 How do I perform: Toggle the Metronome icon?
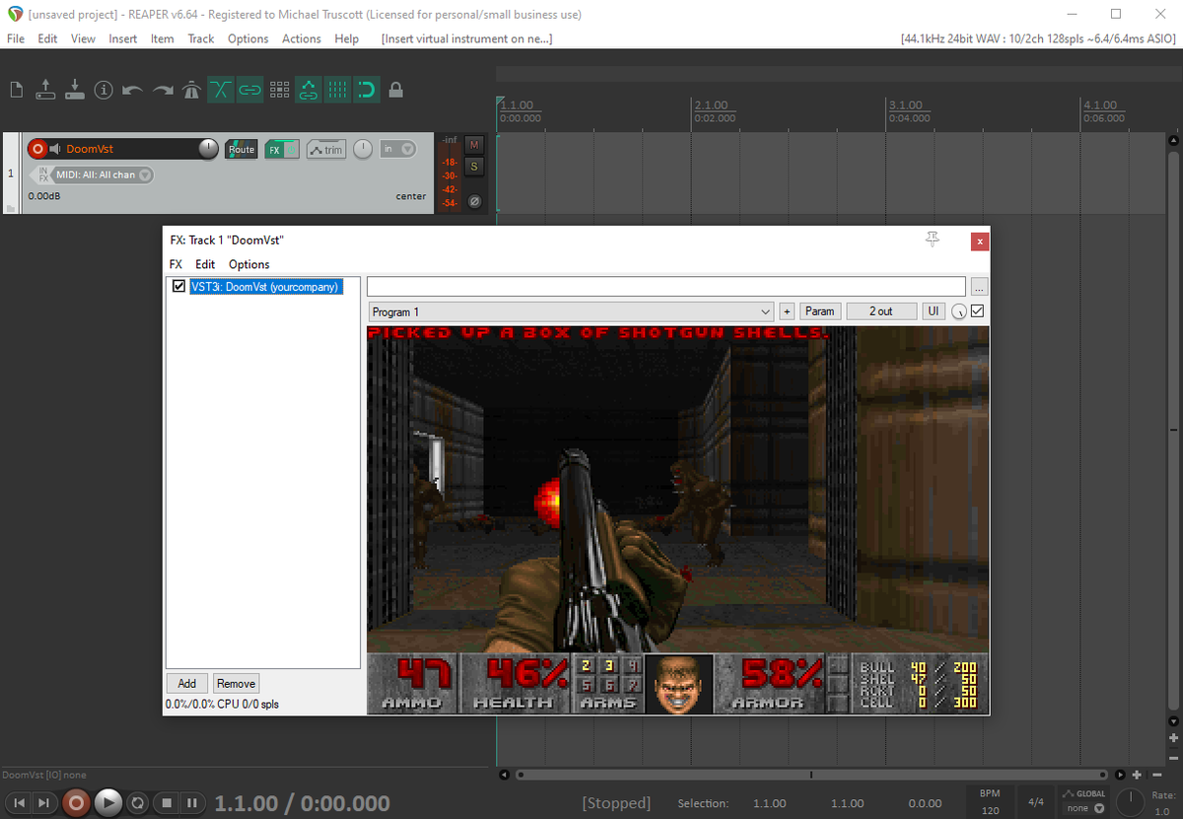click(191, 91)
